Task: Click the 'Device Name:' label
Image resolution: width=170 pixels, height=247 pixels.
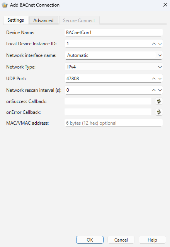Action: [20, 33]
